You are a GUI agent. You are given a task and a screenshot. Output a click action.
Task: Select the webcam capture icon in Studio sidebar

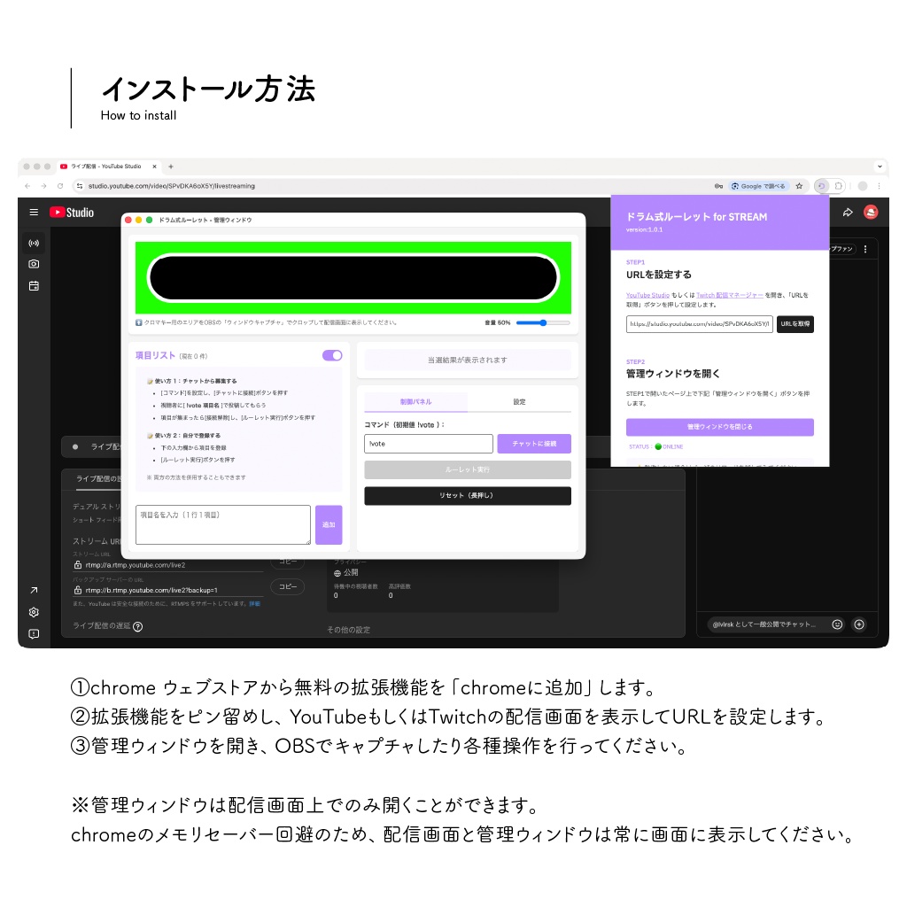(33, 264)
